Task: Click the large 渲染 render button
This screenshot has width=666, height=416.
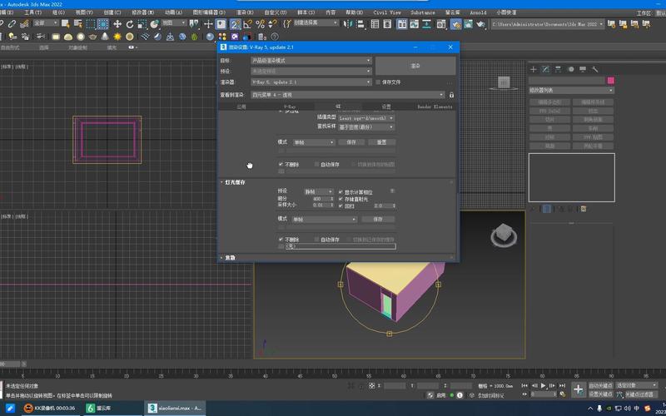Action: click(x=415, y=66)
